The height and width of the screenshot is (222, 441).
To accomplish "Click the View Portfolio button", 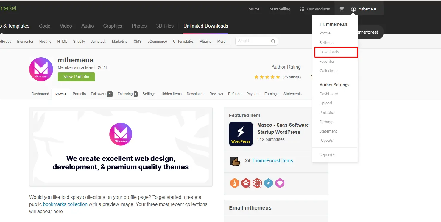I will [76, 77].
